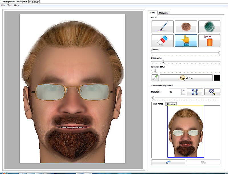Click the black color swatch
This screenshot has height=174, width=228.
click(217, 78)
